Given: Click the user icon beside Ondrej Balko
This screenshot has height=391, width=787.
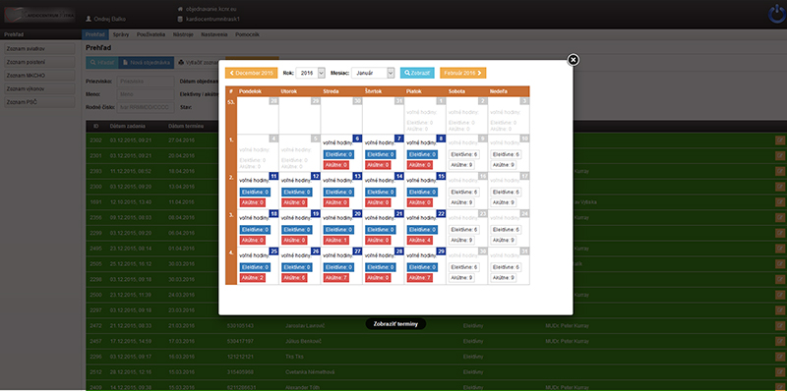Looking at the screenshot, I should 89,19.
